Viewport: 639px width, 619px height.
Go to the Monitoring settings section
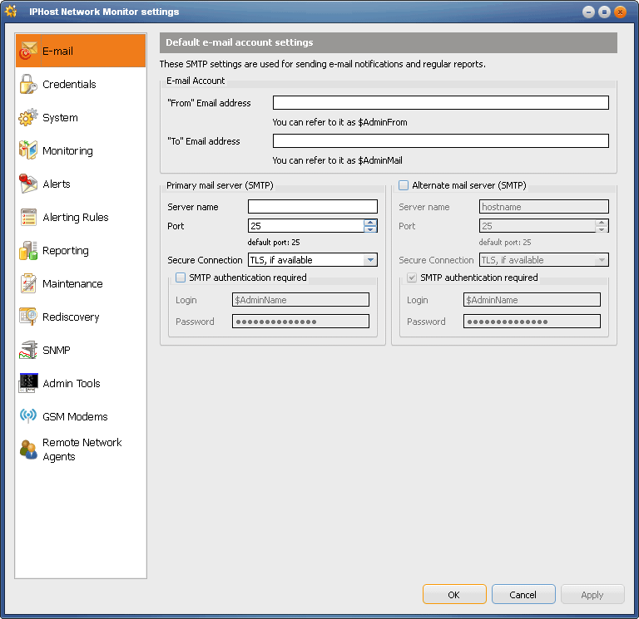[x=67, y=151]
